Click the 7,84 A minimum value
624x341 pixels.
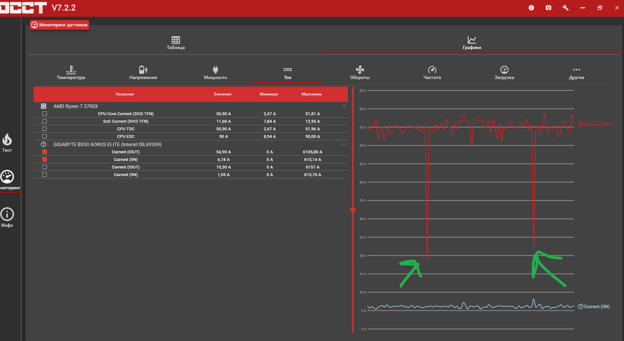tap(269, 121)
